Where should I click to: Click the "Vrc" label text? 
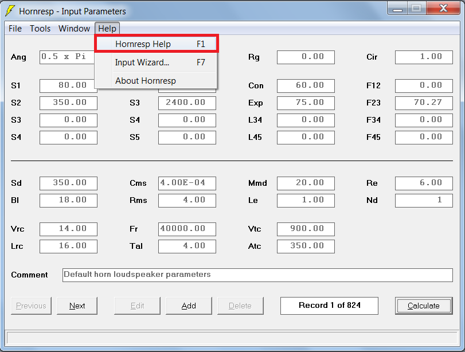click(x=18, y=229)
